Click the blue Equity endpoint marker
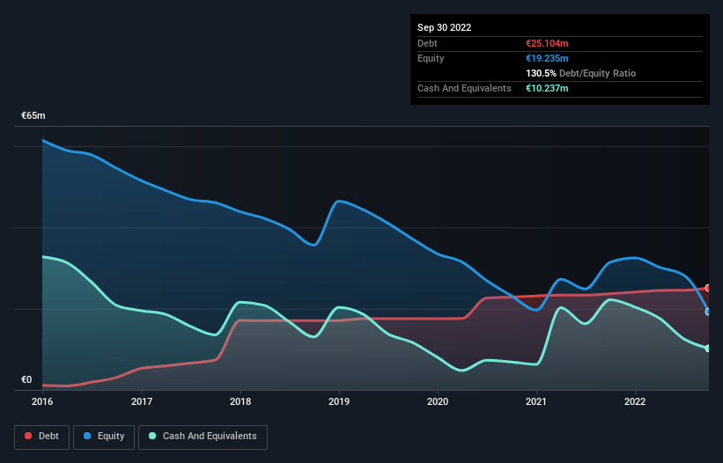The image size is (723, 463). [708, 312]
